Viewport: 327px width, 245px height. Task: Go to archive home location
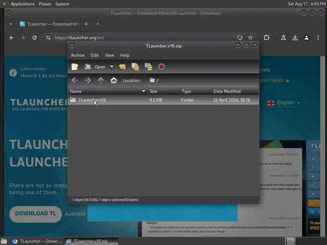(x=114, y=80)
